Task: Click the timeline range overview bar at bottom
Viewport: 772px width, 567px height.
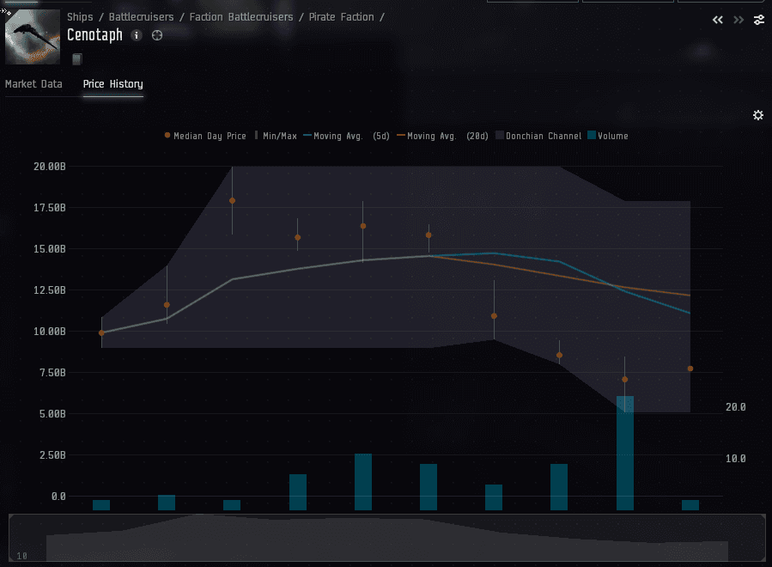Action: [386, 539]
